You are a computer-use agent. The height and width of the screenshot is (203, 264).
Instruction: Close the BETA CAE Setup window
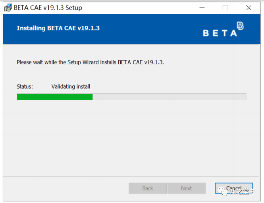pyautogui.click(x=249, y=8)
